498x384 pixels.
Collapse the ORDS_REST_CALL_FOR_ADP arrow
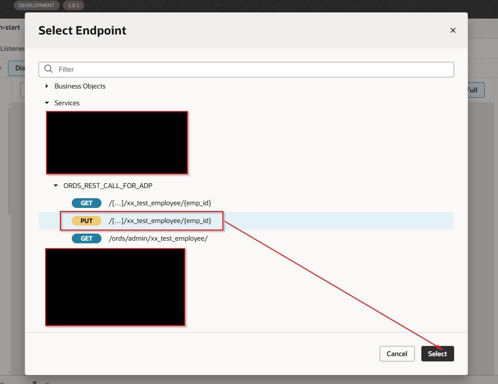[56, 186]
